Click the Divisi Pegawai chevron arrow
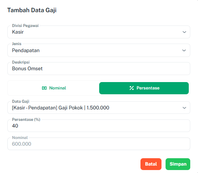This screenshot has height=173, width=198. 184,32
